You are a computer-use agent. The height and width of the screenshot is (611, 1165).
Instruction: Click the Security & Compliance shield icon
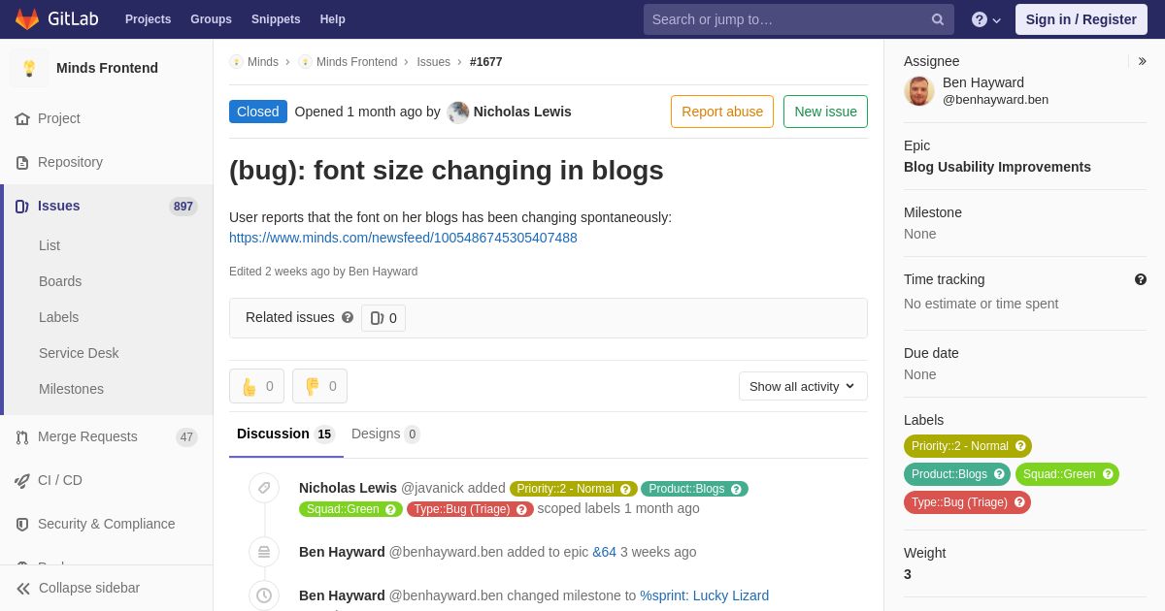(22, 524)
